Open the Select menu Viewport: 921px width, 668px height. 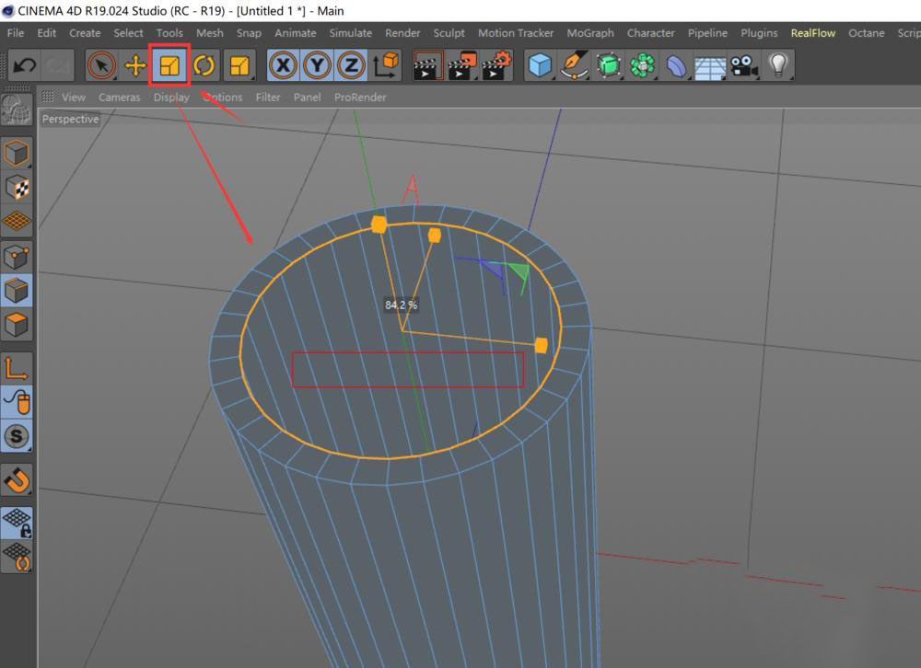coord(128,33)
